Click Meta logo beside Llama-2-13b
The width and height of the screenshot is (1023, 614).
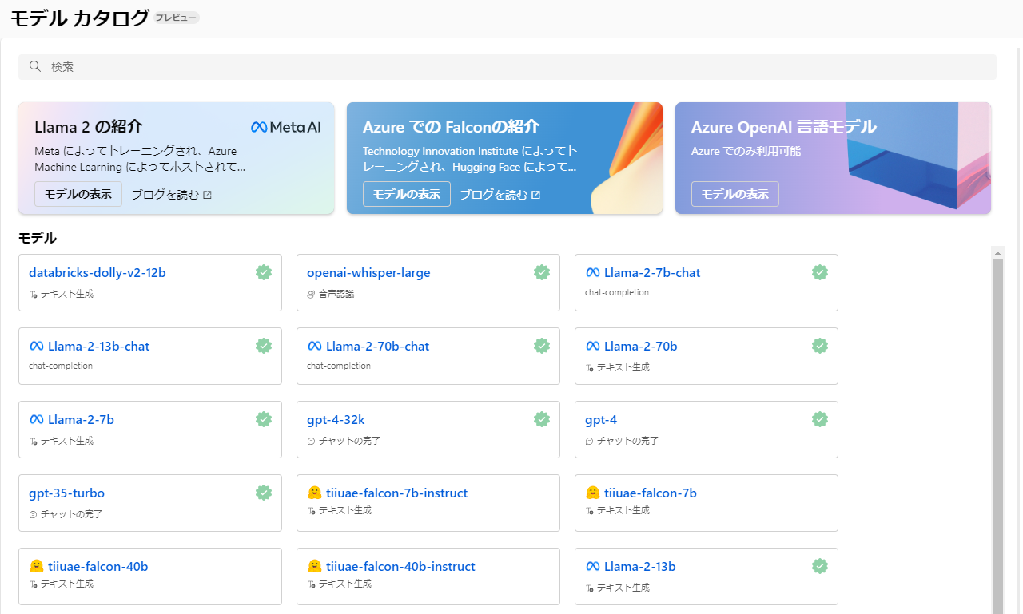tap(592, 566)
